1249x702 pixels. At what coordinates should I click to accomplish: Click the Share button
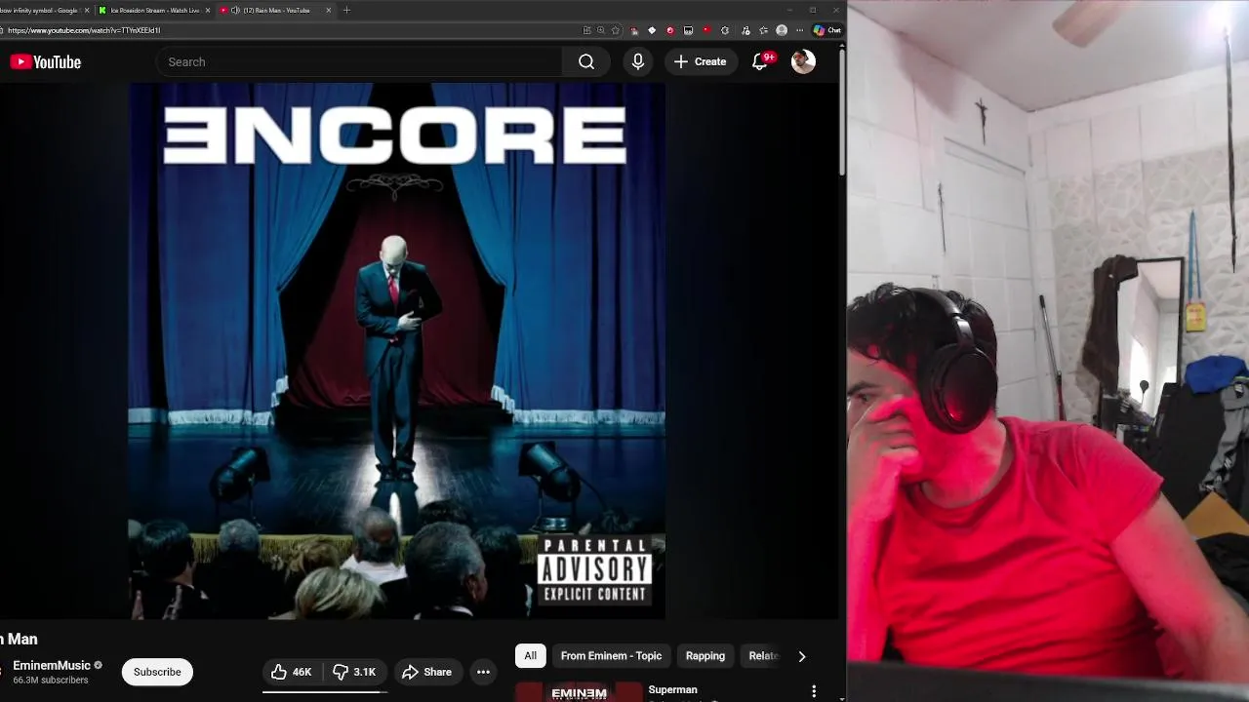pos(427,672)
